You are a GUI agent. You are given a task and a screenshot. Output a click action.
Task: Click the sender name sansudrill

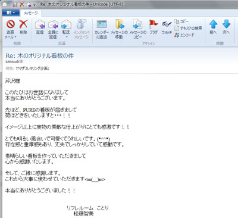[x=14, y=61]
